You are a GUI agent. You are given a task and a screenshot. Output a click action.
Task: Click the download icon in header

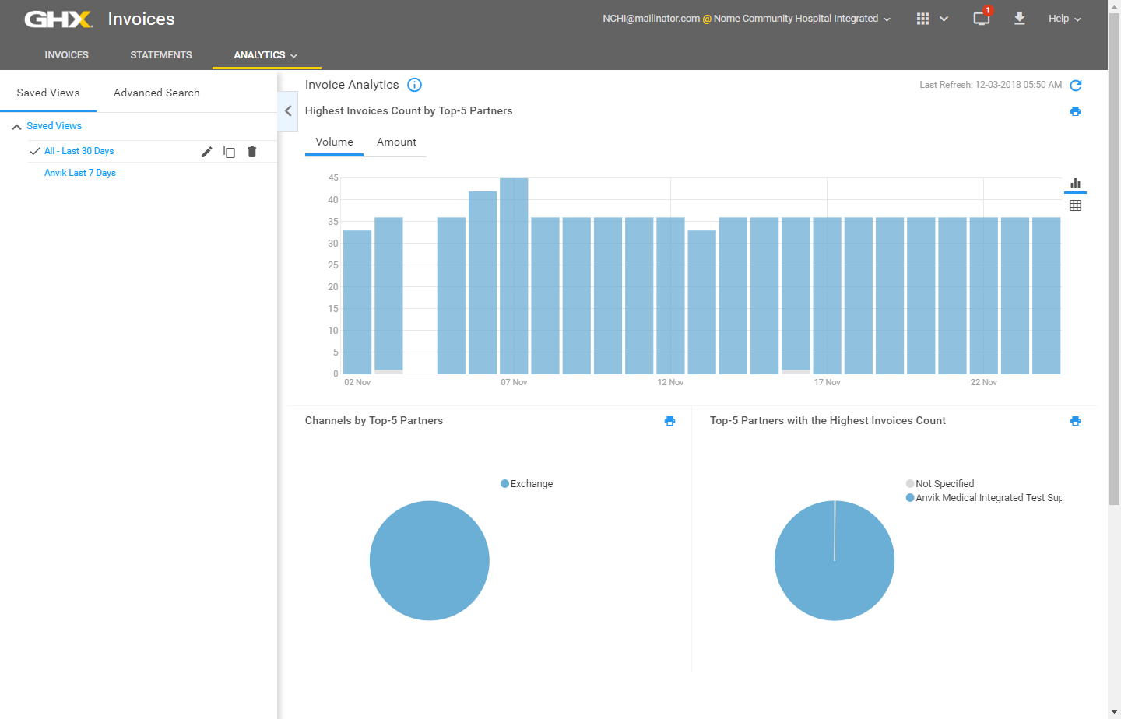[x=1019, y=19]
